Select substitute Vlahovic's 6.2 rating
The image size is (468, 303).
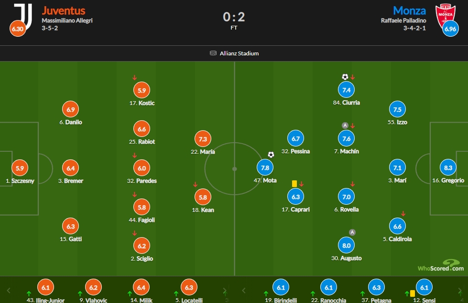coord(93,288)
